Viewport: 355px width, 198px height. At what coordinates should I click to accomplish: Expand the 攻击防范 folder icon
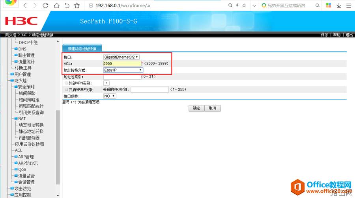click(12, 188)
